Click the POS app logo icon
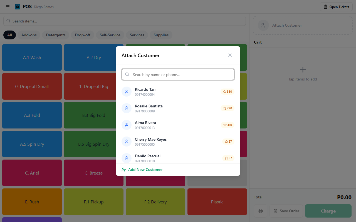356x222 pixels. tap(18, 7)
